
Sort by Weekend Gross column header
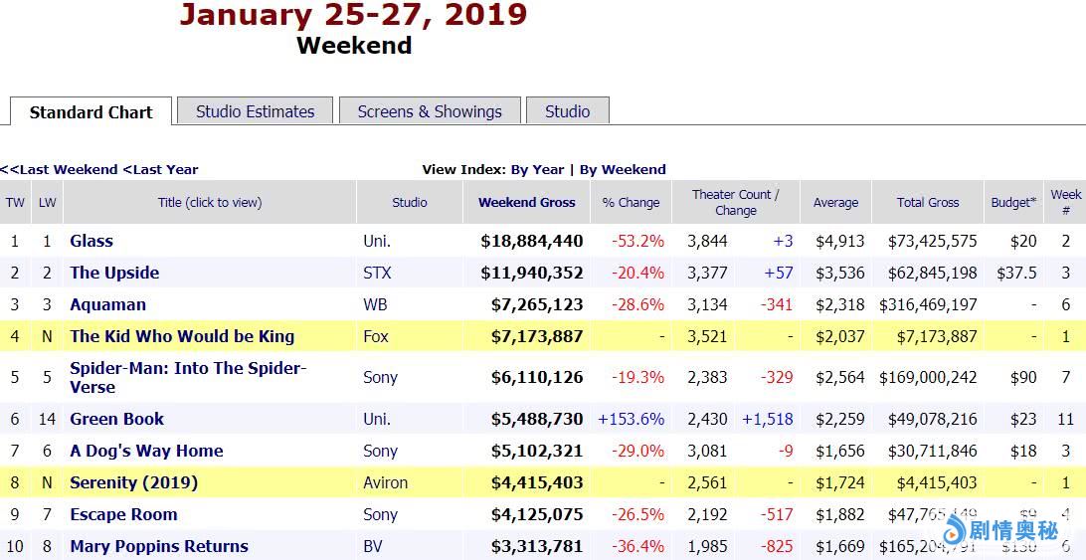click(x=526, y=202)
